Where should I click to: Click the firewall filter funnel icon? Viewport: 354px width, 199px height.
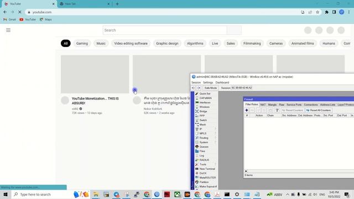pyautogui.click(x=277, y=110)
